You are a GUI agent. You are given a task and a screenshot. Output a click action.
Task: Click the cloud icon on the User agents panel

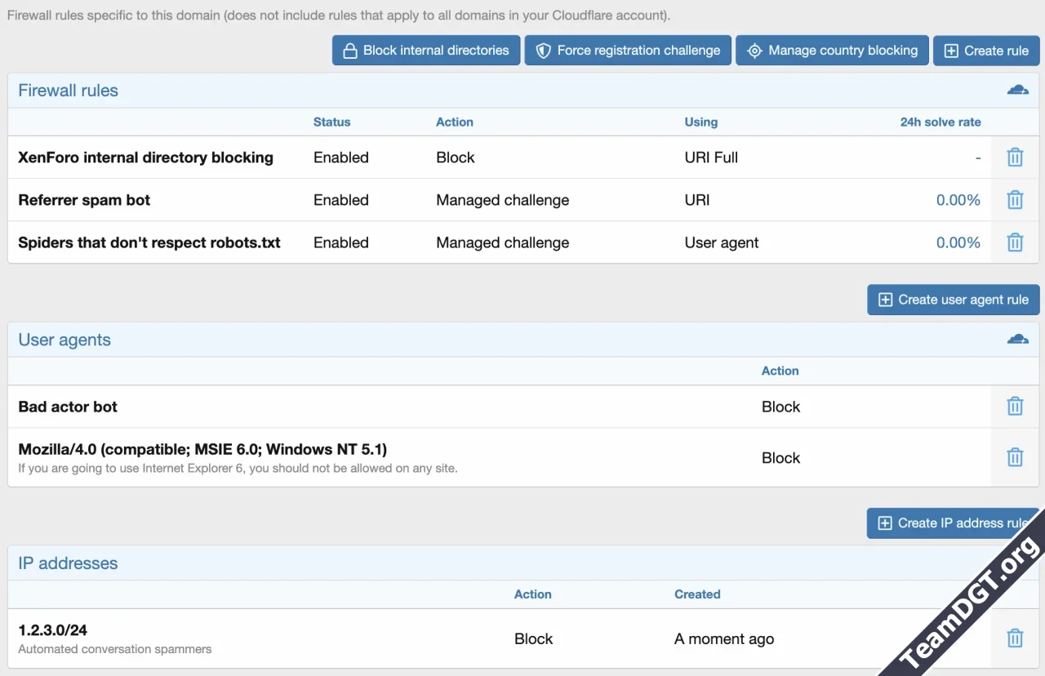[1017, 339]
